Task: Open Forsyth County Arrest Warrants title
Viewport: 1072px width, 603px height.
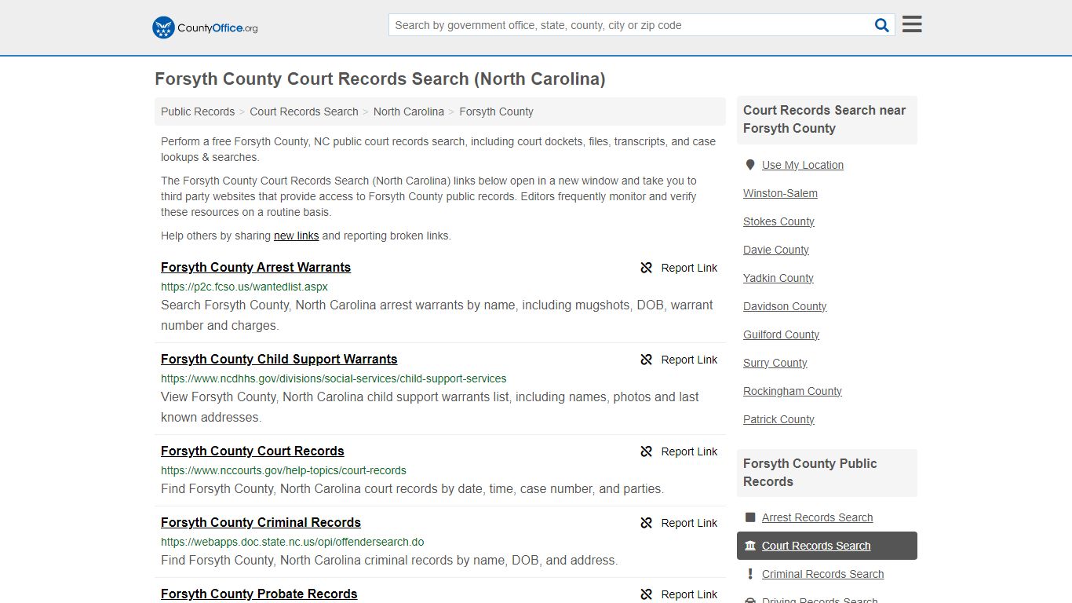Action: click(256, 267)
